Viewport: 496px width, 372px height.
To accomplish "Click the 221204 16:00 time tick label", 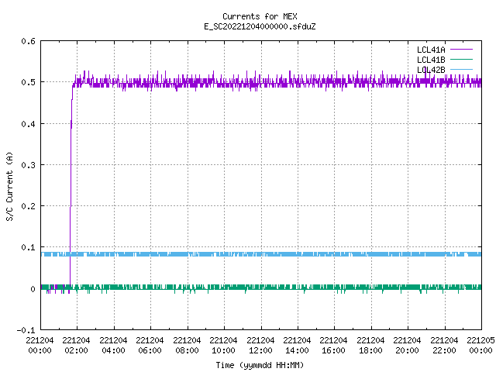I will 334,346.
